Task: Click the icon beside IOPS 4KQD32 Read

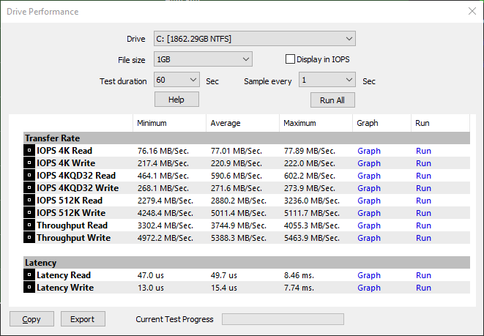Action: (29, 175)
